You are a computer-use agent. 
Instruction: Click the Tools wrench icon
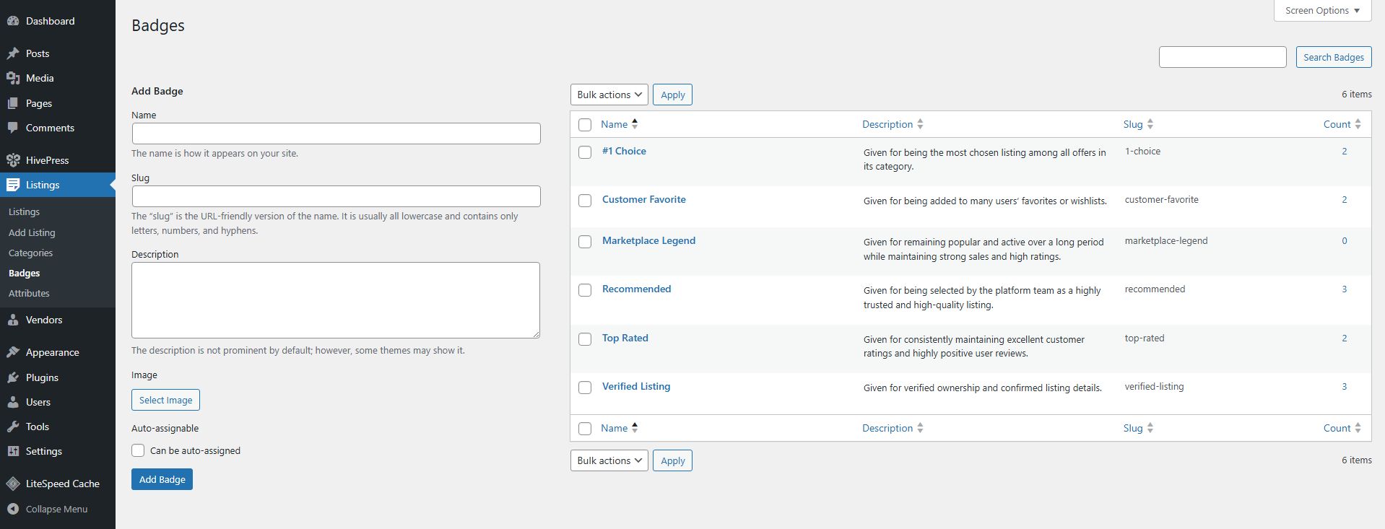point(13,427)
